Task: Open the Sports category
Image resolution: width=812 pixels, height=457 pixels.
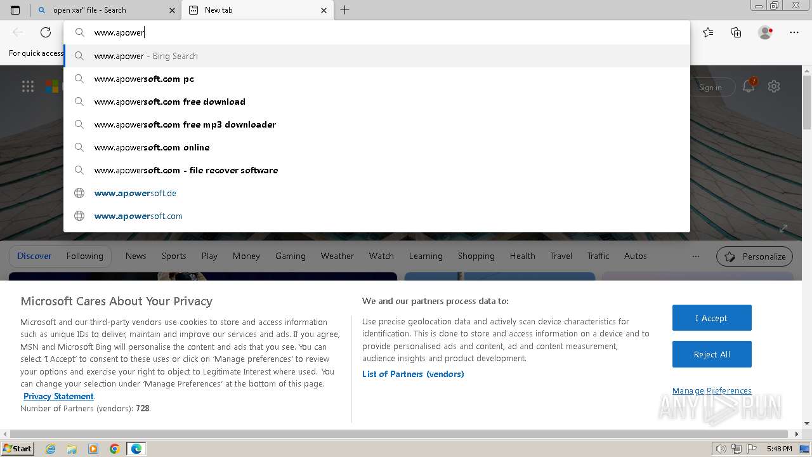Action: tap(174, 256)
